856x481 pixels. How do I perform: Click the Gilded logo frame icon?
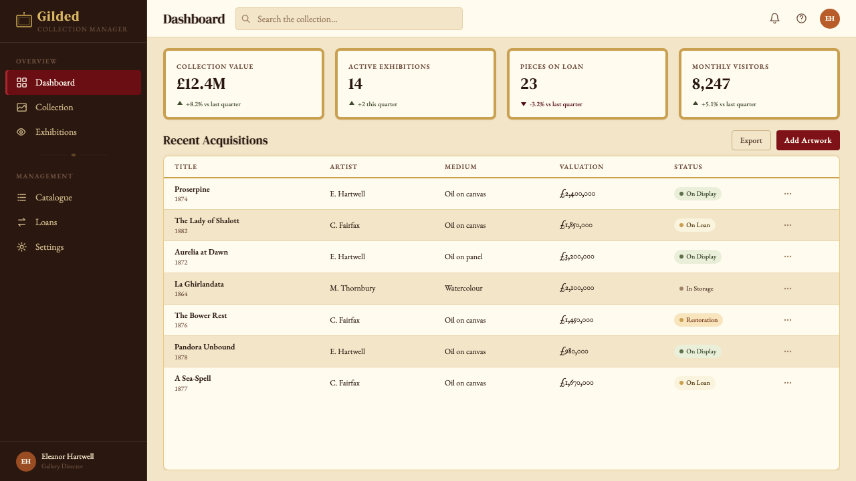[24, 20]
